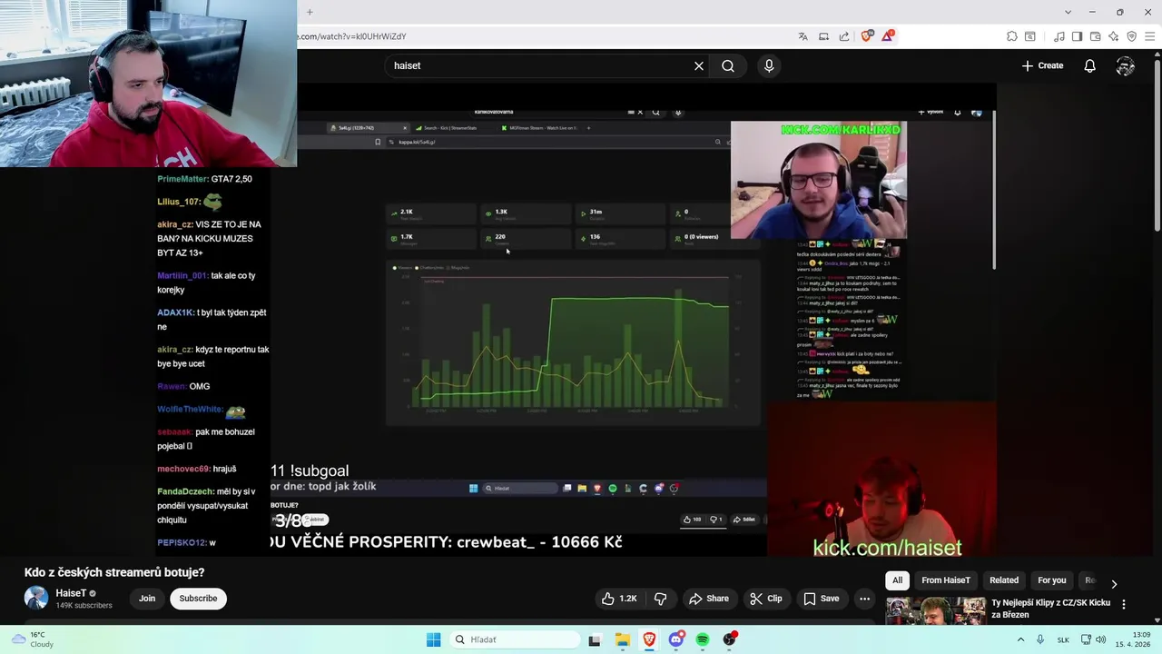The width and height of the screenshot is (1162, 654).
Task: Click the tab search icon in toolbar
Action: pos(1030,36)
